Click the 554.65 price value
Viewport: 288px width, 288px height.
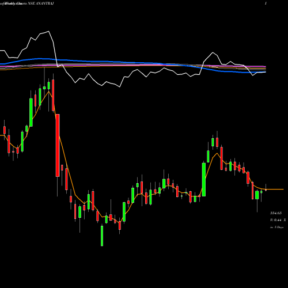coord(276,213)
